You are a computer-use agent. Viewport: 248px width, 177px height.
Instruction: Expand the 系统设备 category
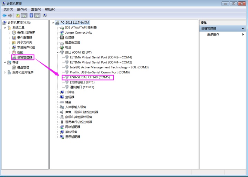(58, 132)
